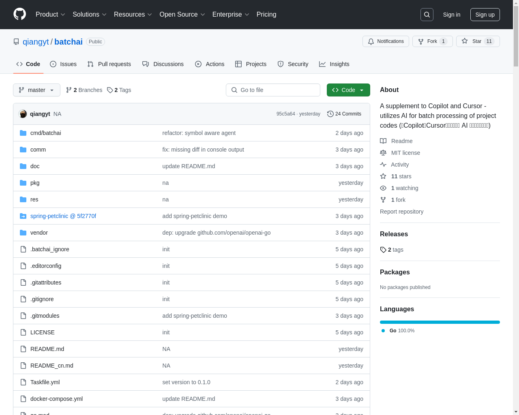
Task: Click Report repository link
Action: pos(401,212)
